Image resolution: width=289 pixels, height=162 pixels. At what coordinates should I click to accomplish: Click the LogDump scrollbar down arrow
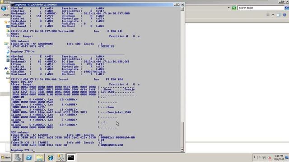click(x=182, y=149)
